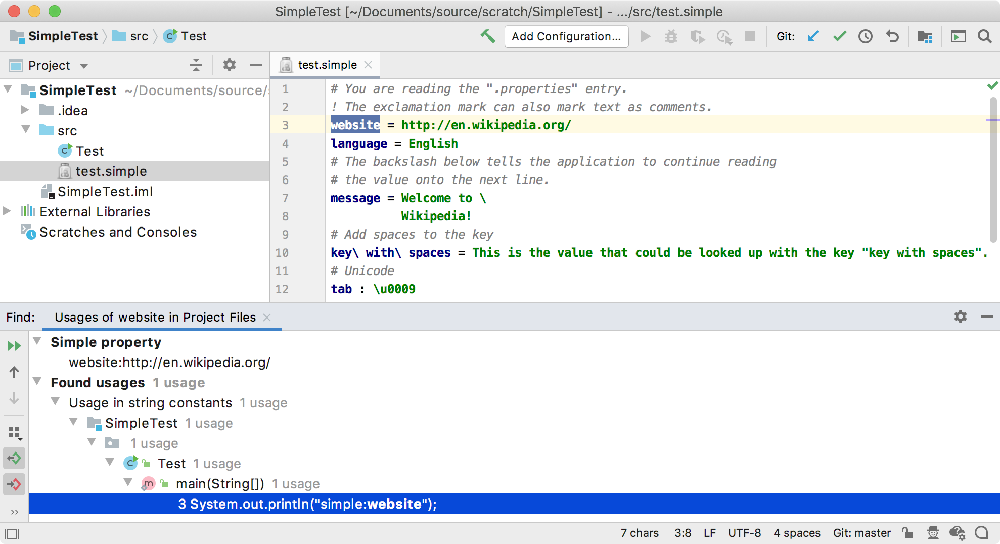Open Find panel settings gear
This screenshot has width=1000, height=544.
point(961,316)
